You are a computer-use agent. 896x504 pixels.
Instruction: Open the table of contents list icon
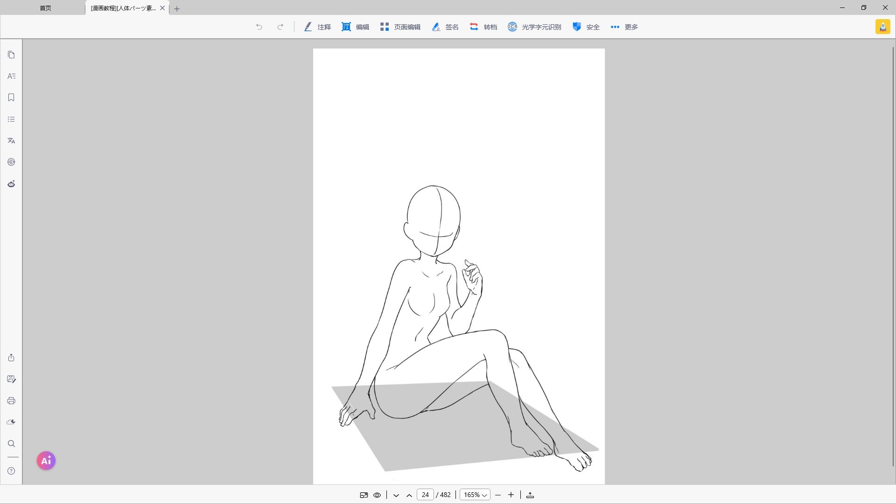(11, 119)
